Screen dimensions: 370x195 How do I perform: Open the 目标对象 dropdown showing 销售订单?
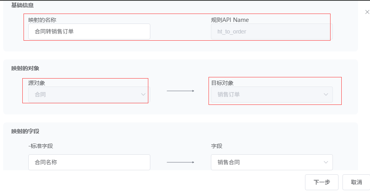click(271, 95)
